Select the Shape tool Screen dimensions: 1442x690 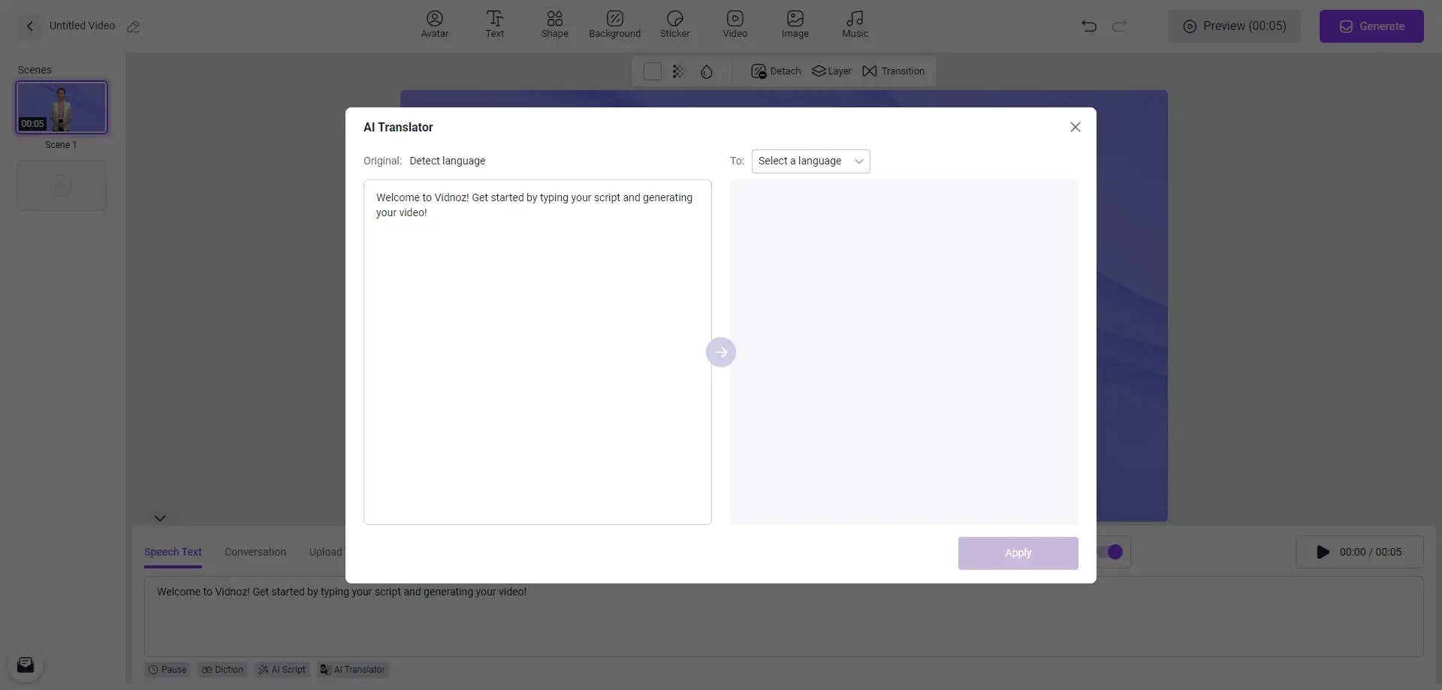click(x=554, y=24)
